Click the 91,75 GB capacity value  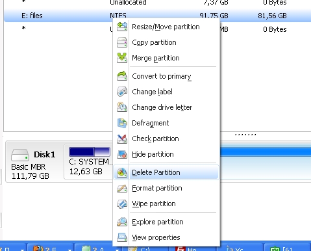pyautogui.click(x=214, y=16)
